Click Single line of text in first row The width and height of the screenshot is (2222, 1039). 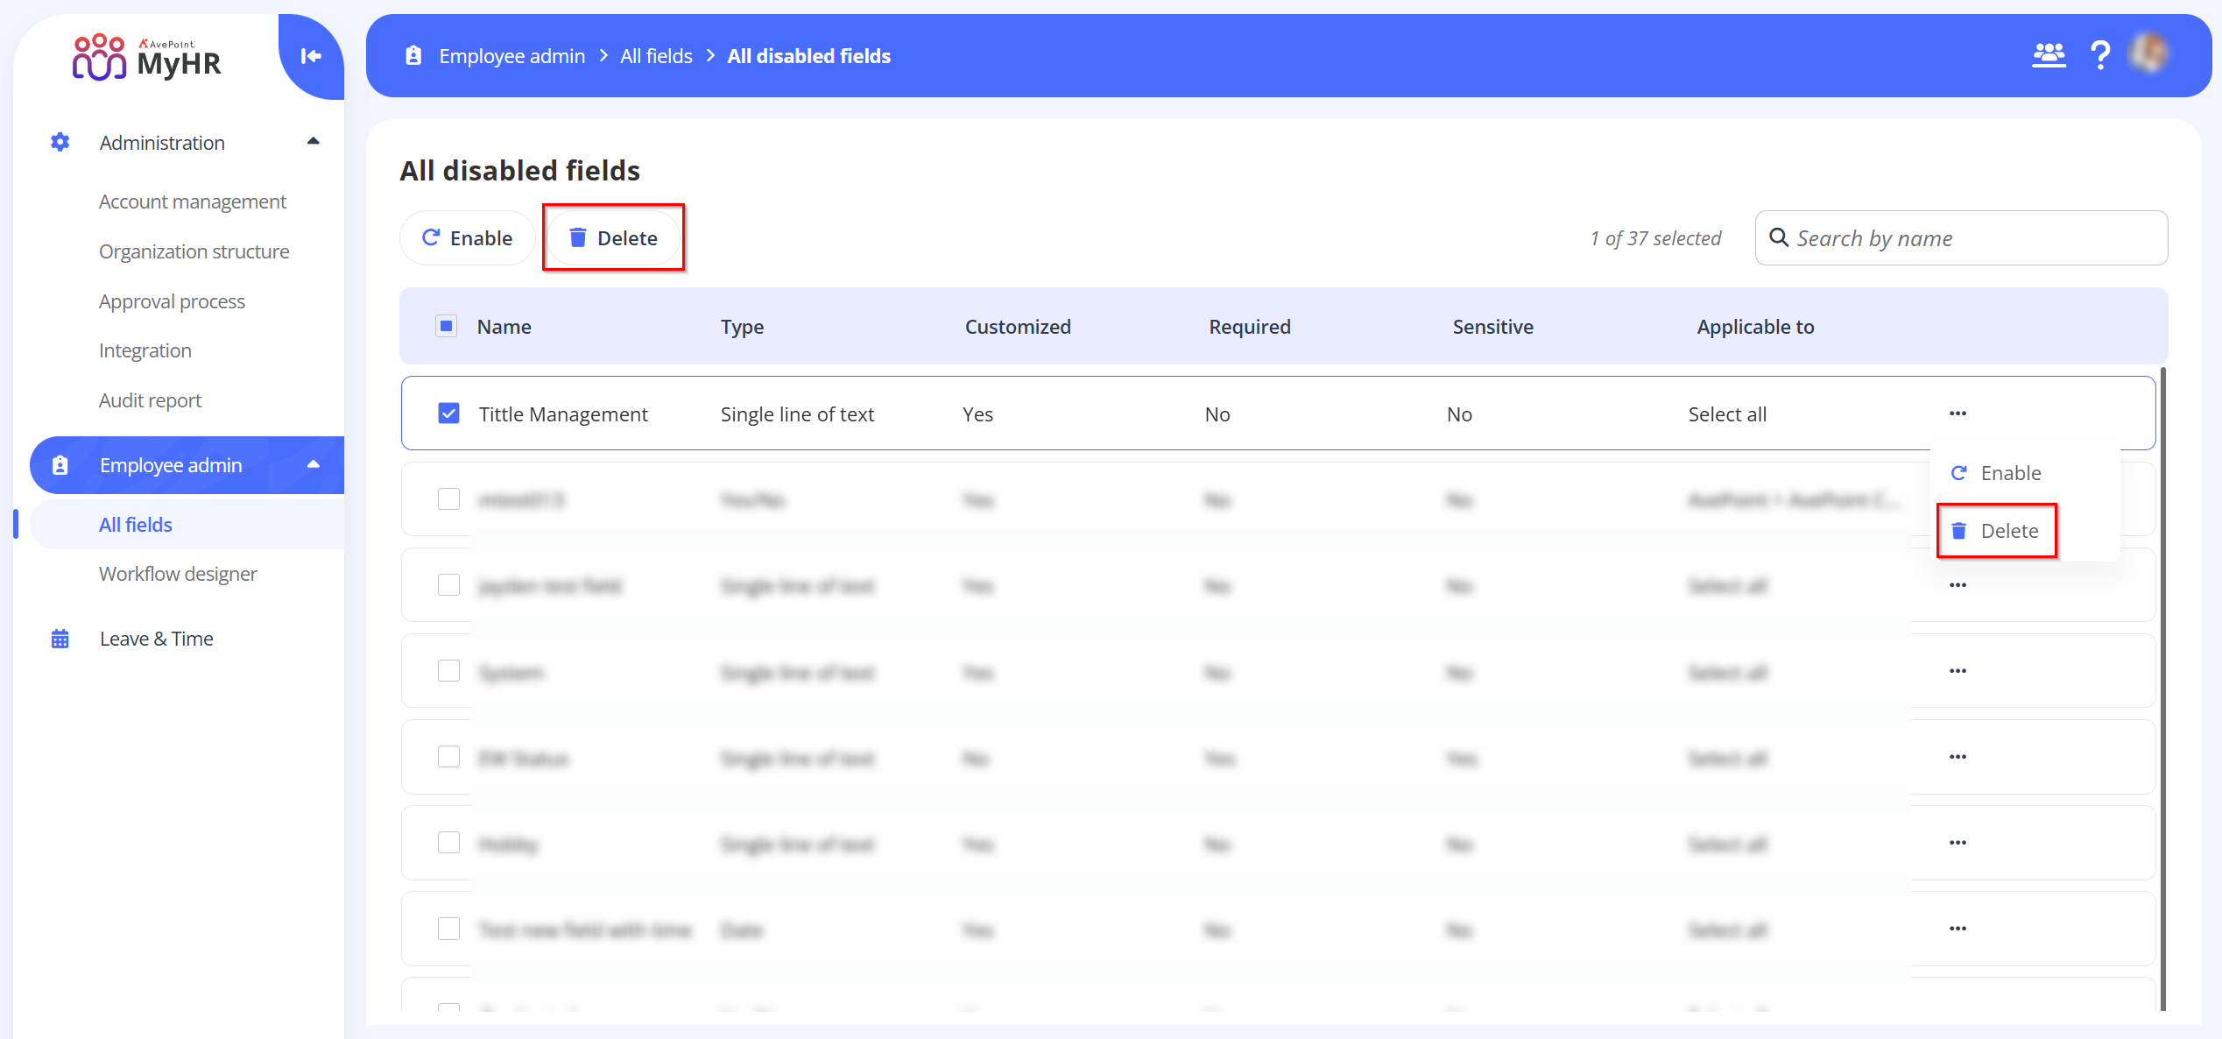coord(797,413)
